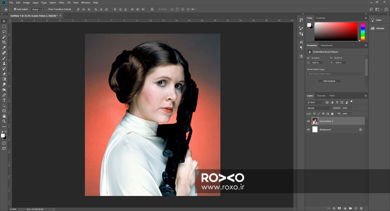Add a layer mask icon
The image size is (390, 211).
tap(339, 208)
